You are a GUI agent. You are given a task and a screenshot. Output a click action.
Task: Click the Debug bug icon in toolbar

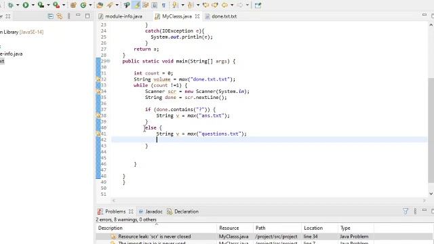[x=11, y=5]
